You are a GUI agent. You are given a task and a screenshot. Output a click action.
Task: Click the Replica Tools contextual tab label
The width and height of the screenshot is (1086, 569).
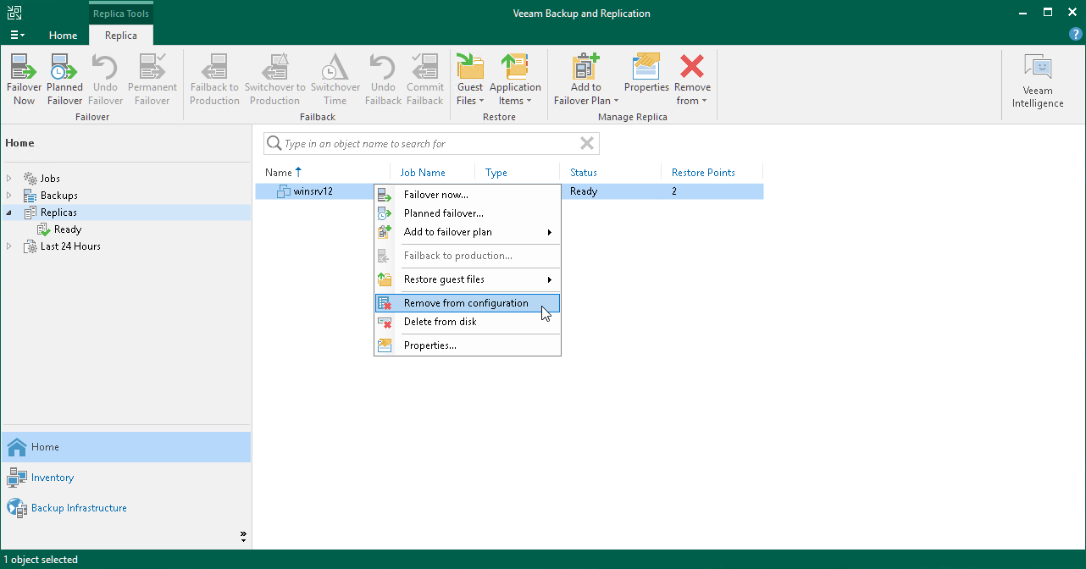click(x=121, y=14)
